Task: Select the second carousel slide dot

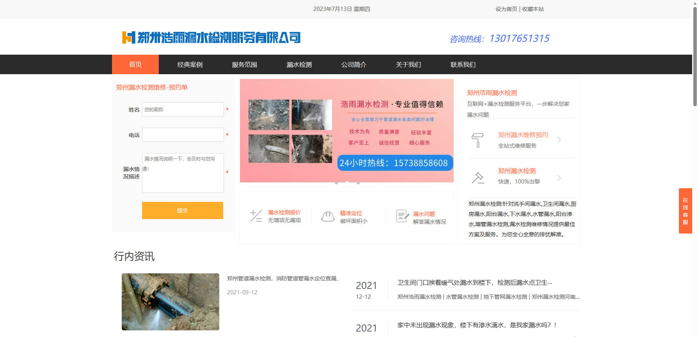Action: click(x=347, y=183)
